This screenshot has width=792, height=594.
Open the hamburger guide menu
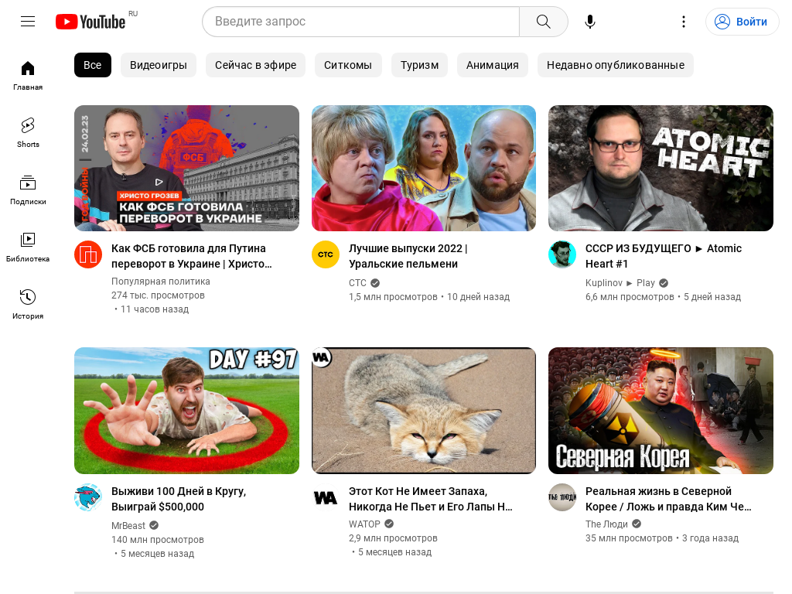click(x=28, y=21)
